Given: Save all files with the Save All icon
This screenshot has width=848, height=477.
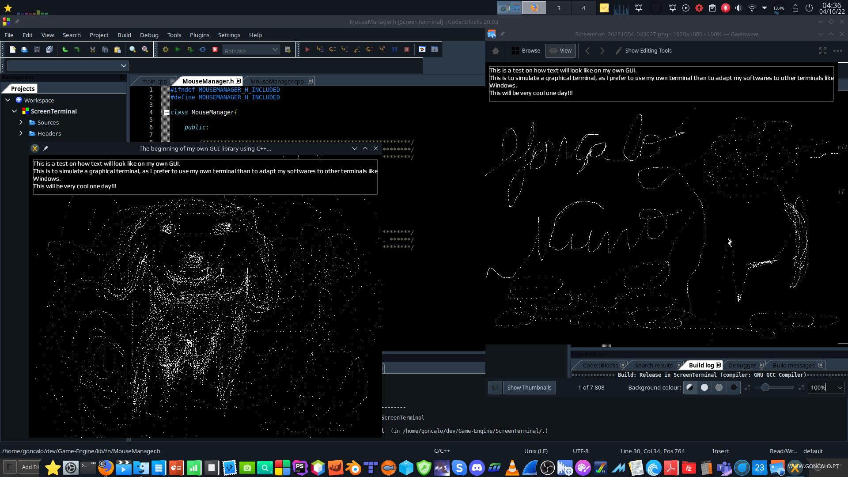Looking at the screenshot, I should tap(49, 49).
